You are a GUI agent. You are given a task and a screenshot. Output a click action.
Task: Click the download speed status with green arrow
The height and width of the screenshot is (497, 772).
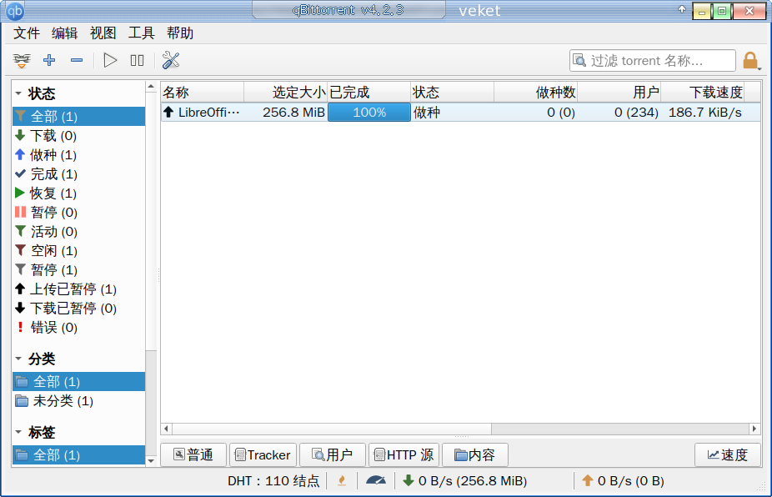click(464, 481)
